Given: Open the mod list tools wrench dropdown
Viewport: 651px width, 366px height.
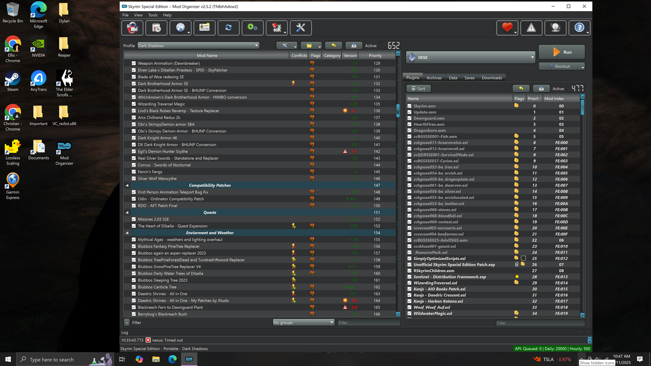Looking at the screenshot, I should tap(287, 45).
